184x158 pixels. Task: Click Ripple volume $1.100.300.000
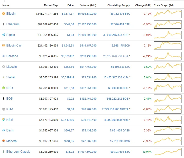87,35
